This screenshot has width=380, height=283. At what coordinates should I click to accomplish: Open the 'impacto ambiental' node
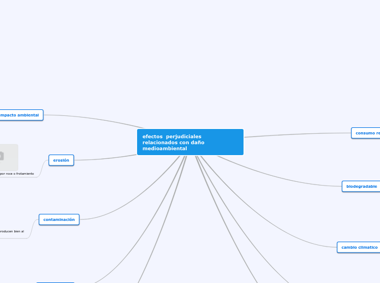pyautogui.click(x=21, y=115)
